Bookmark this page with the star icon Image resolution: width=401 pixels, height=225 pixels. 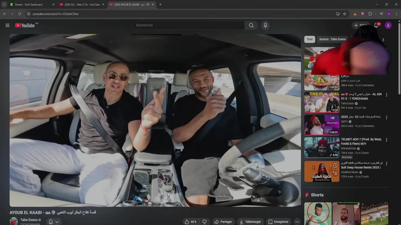pos(345,14)
